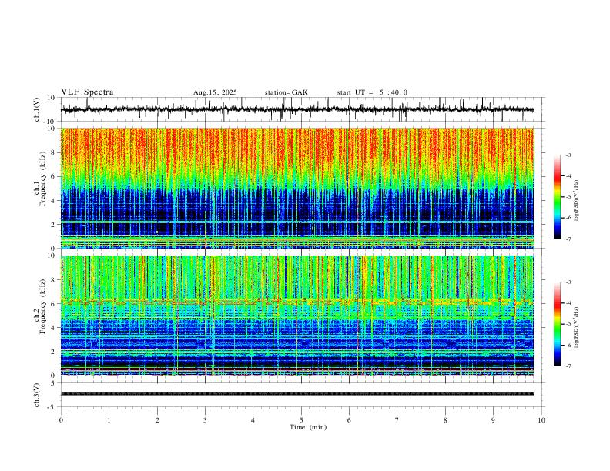Image resolution: width=610 pixels, height=471 pixels.
Task: Select the "Aug.15, 2025" date text
Action: pyautogui.click(x=215, y=92)
